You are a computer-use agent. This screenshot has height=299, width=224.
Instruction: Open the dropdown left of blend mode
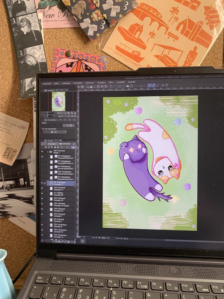(44, 144)
